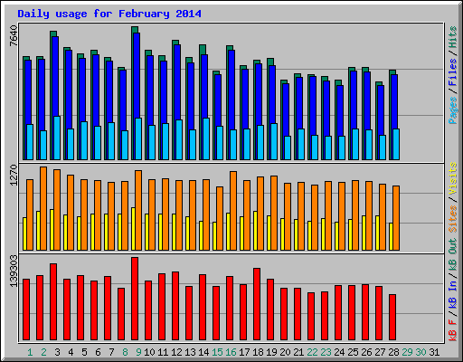The width and height of the screenshot is (463, 362).
Task: Click day 28 on the x-axis
Action: click(393, 352)
